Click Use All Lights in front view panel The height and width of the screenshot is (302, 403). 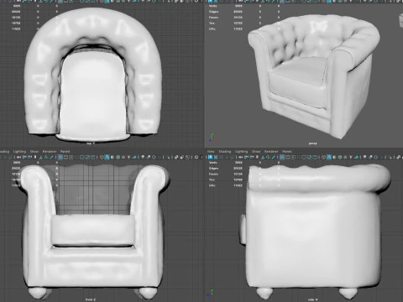tap(128, 158)
